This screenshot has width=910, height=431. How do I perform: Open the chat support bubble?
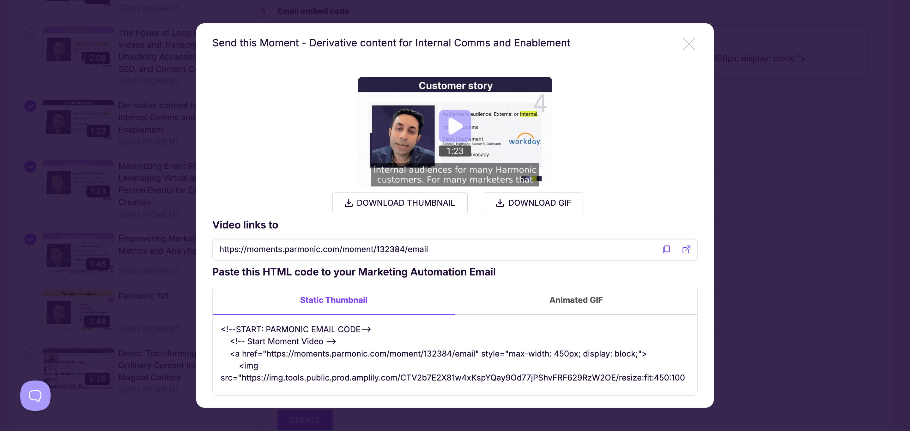(35, 395)
